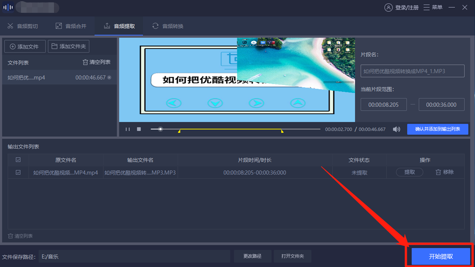Image resolution: width=475 pixels, height=267 pixels.
Task: Select the 音频提取 tab
Action: 119,26
